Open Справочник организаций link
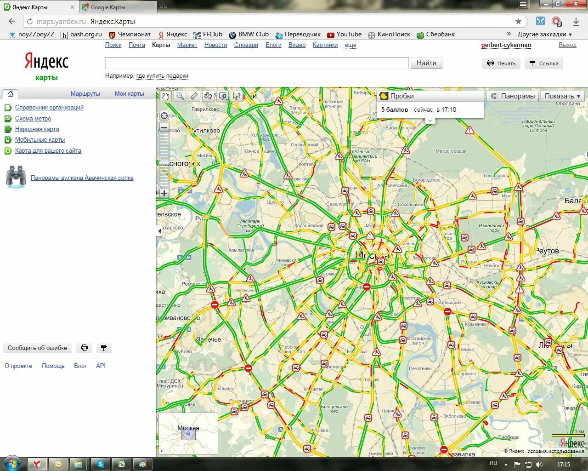The image size is (588, 471). coord(49,108)
